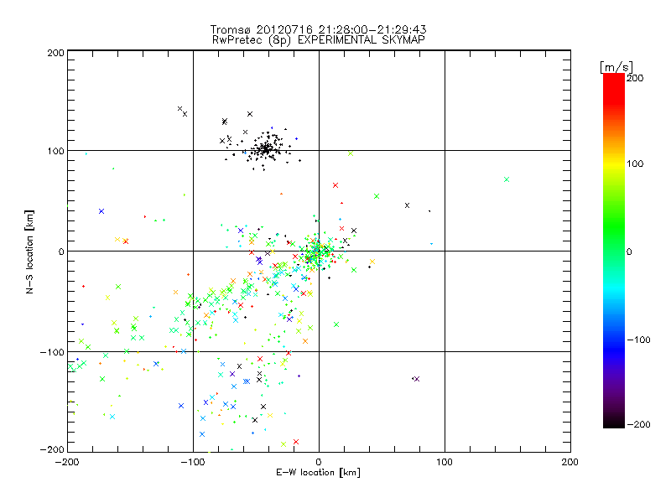Click the Tromsø 20120716 date-time title line

pyautogui.click(x=319, y=29)
